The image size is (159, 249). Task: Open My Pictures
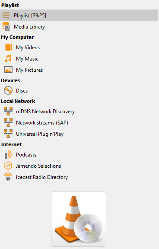point(29,70)
